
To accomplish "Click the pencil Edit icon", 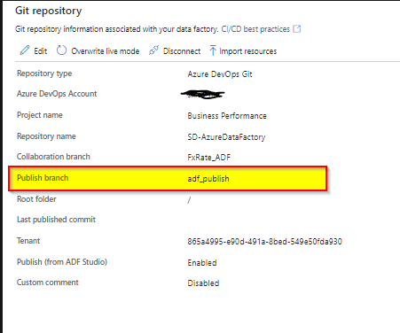I will click(25, 50).
